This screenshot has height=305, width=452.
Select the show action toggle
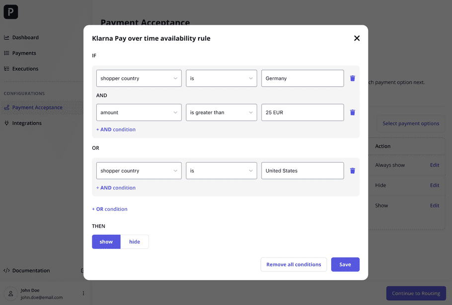click(x=106, y=242)
